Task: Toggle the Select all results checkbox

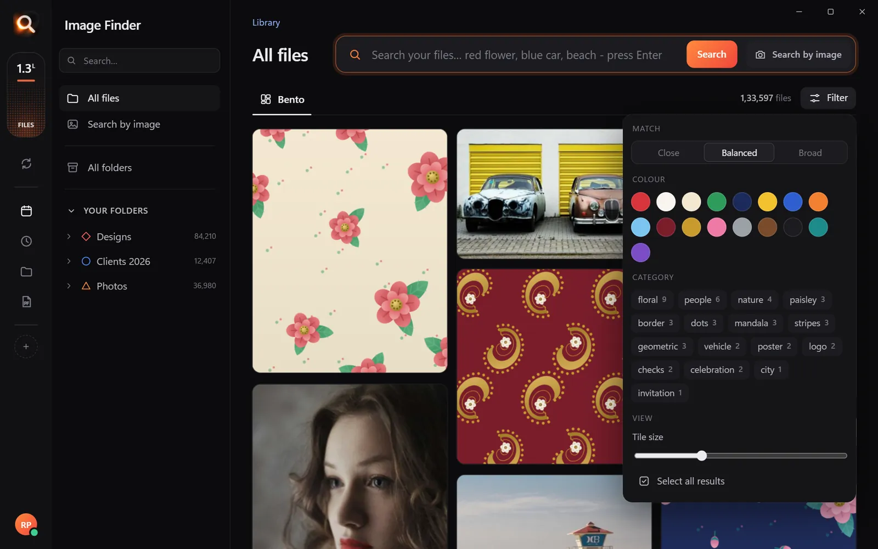Action: (644, 481)
